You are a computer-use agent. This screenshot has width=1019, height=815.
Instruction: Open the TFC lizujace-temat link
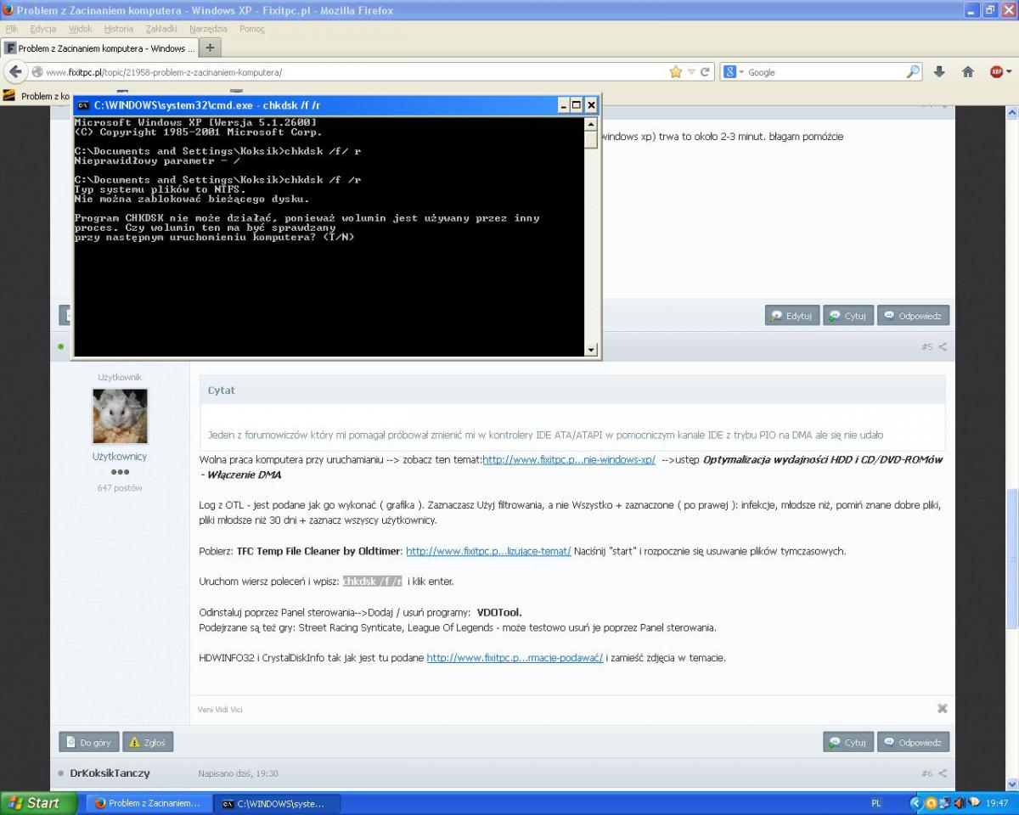(x=488, y=551)
